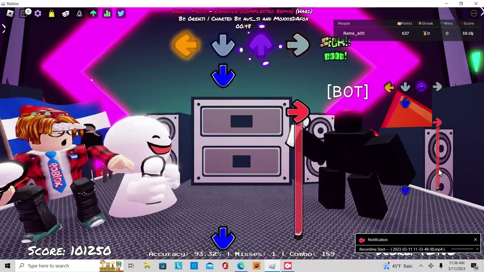Open the green bar chart stats icon
484x272 pixels.
[107, 14]
